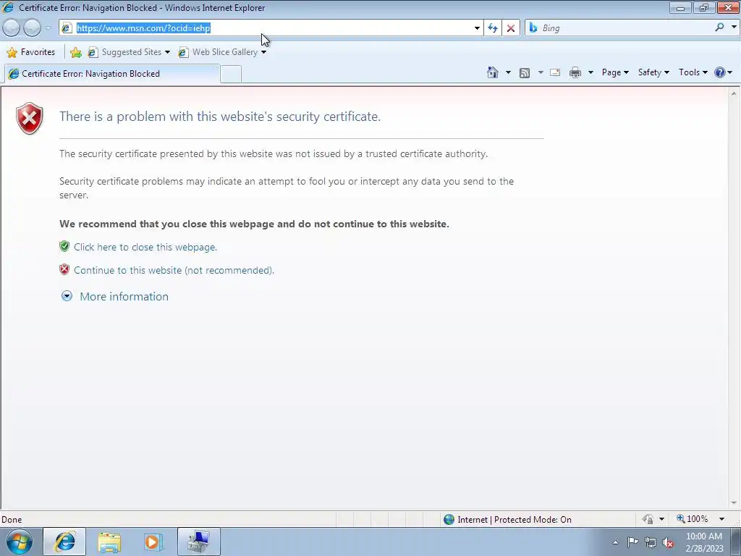Open the search provider dropdown arrow
This screenshot has width=741, height=556.
tap(734, 28)
